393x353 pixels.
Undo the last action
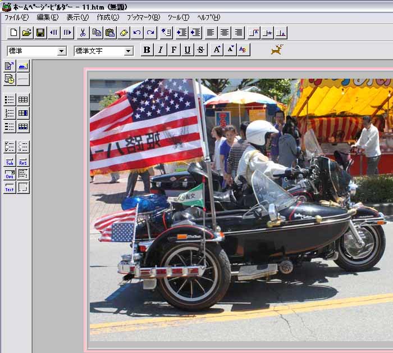coord(137,33)
